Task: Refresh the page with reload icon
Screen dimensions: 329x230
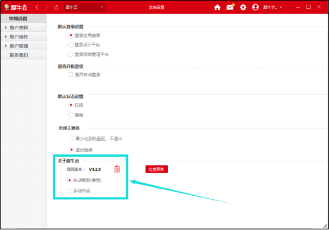Action: (56, 8)
